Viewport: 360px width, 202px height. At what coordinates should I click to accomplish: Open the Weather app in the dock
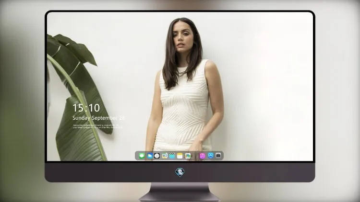point(149,156)
